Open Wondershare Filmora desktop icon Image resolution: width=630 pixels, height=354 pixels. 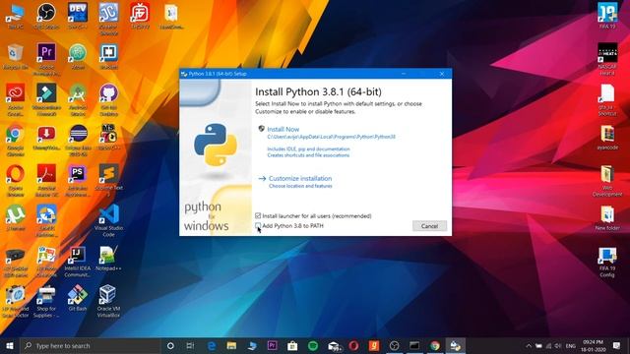[46, 99]
